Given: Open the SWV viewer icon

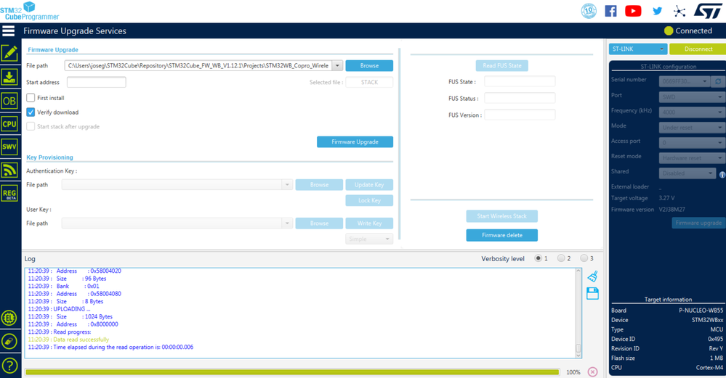Looking at the screenshot, I should (9, 147).
